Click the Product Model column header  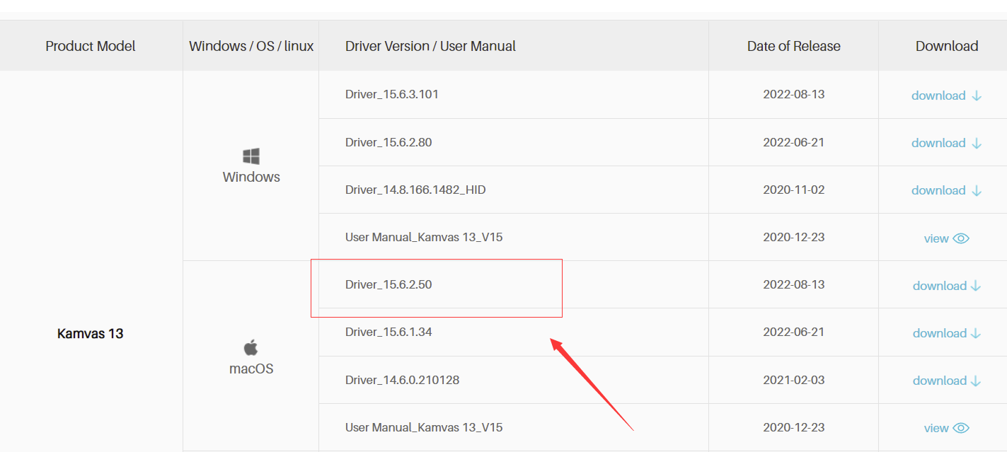(x=91, y=46)
